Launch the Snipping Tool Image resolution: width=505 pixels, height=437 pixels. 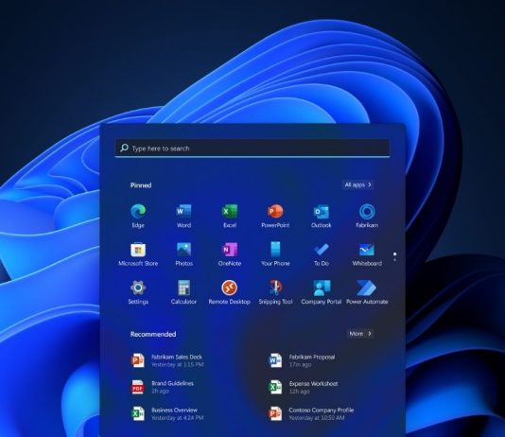(x=275, y=292)
